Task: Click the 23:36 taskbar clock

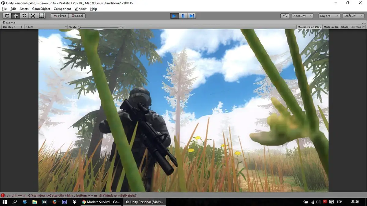Action: pos(355,202)
